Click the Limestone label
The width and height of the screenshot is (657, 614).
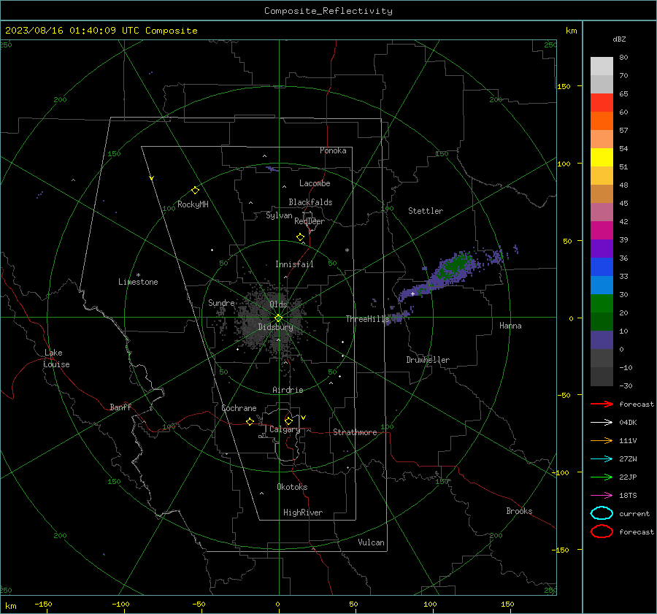click(x=138, y=282)
